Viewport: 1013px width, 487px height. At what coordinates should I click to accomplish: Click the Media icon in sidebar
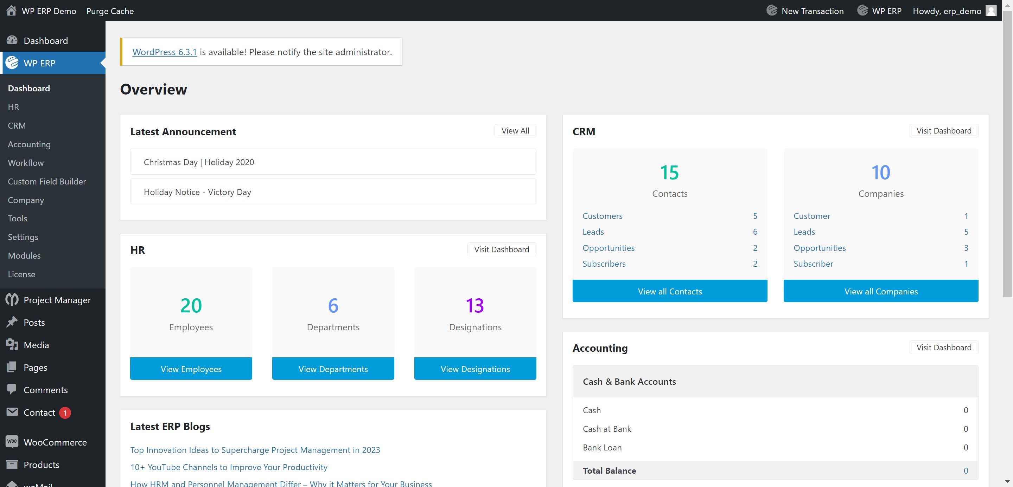tap(12, 344)
